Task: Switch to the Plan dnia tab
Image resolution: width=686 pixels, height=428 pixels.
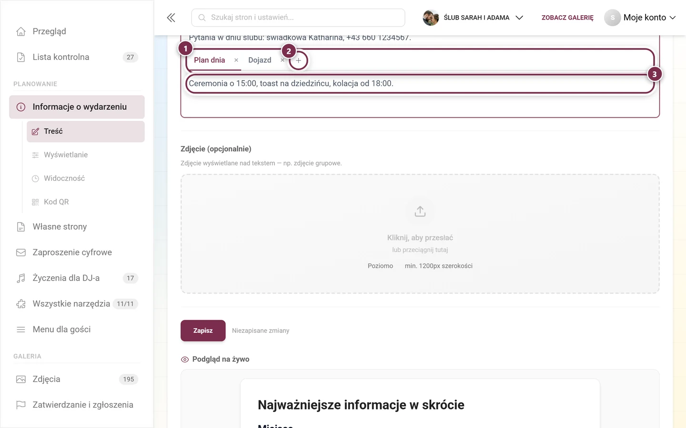Action: [210, 60]
